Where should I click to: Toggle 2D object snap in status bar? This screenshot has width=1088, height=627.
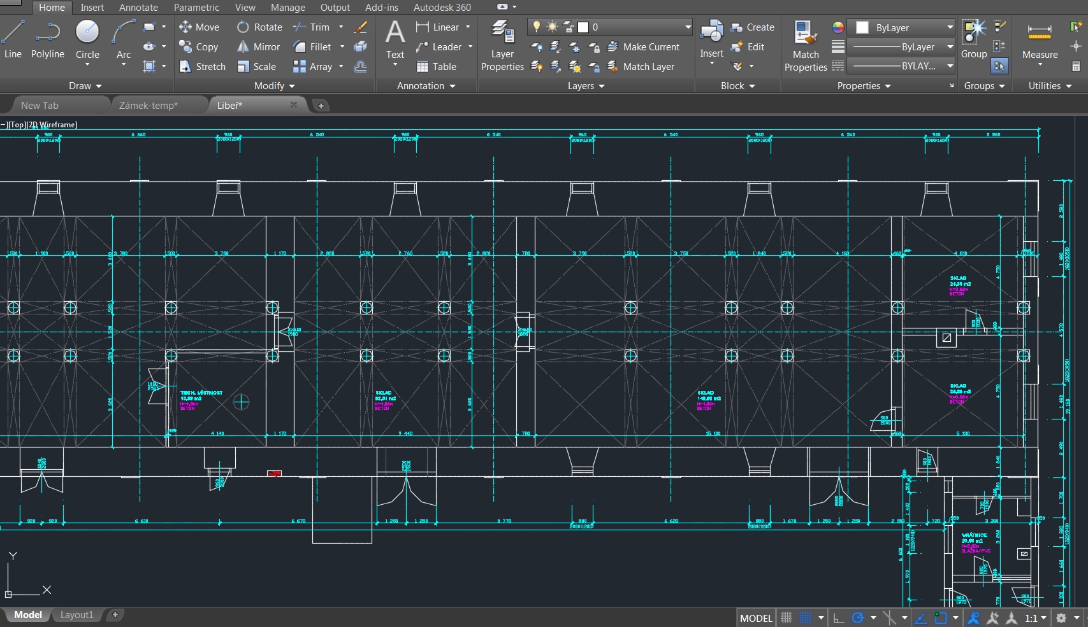click(x=941, y=617)
